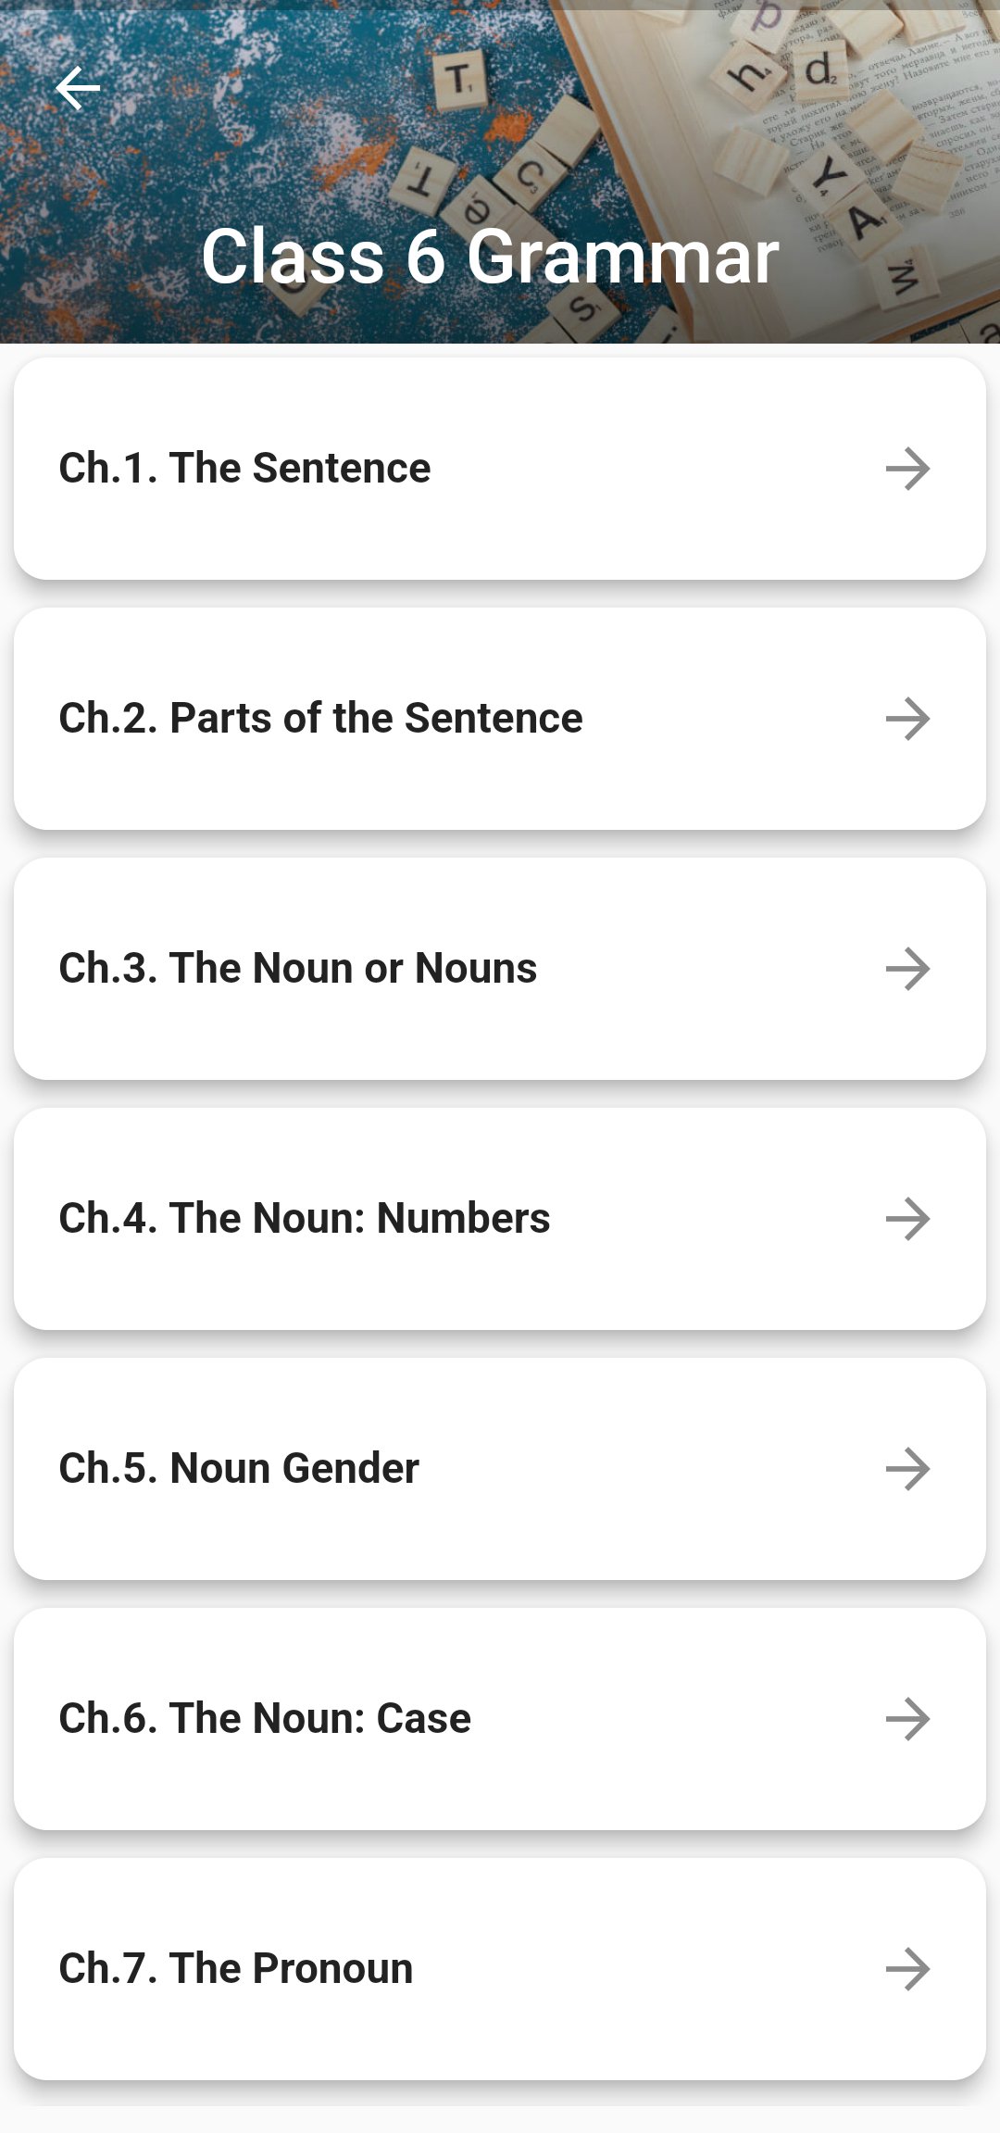Tap the arrow next to Ch.3
Viewport: 1000px width, 2133px height.
(x=907, y=969)
